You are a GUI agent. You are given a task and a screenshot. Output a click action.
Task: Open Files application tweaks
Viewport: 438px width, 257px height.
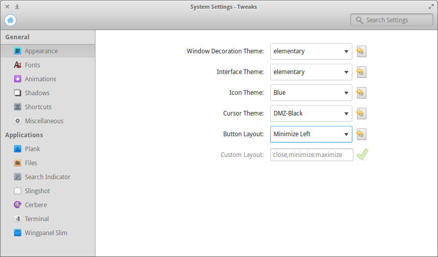tap(48, 163)
